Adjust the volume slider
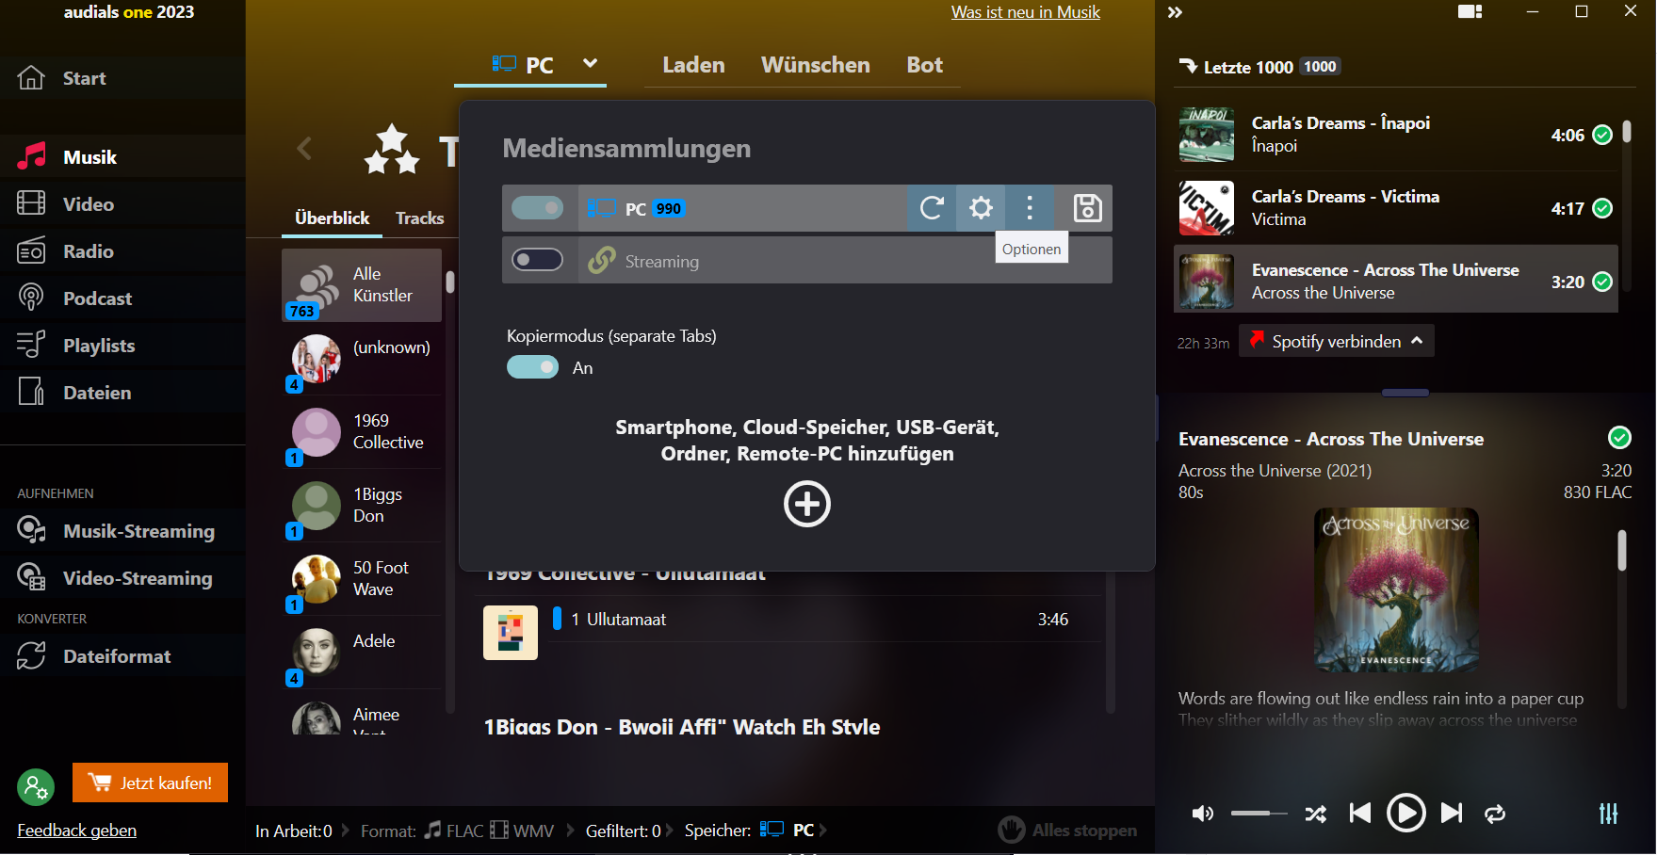The width and height of the screenshot is (1657, 855). 1259,814
